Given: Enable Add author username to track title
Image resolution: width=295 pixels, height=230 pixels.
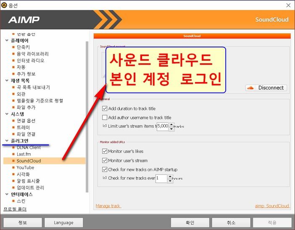Looking at the screenshot, I should coord(105,117).
